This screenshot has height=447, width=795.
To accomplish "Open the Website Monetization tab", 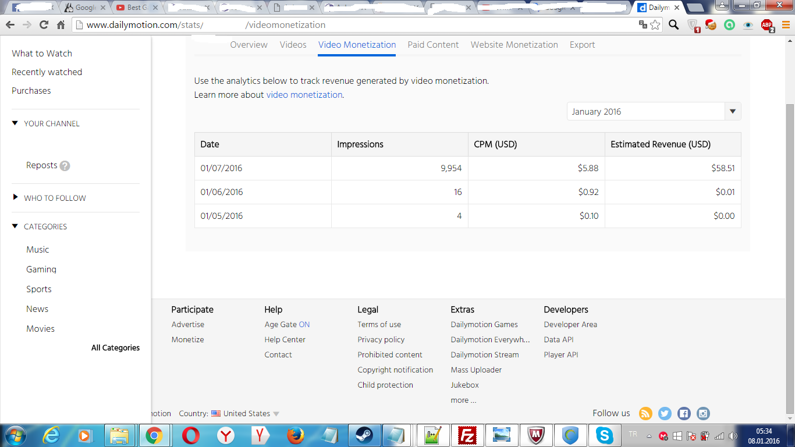I will pyautogui.click(x=514, y=45).
